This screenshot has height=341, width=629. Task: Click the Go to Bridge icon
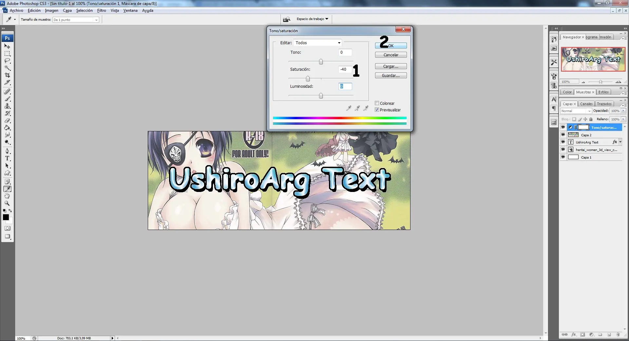287,19
